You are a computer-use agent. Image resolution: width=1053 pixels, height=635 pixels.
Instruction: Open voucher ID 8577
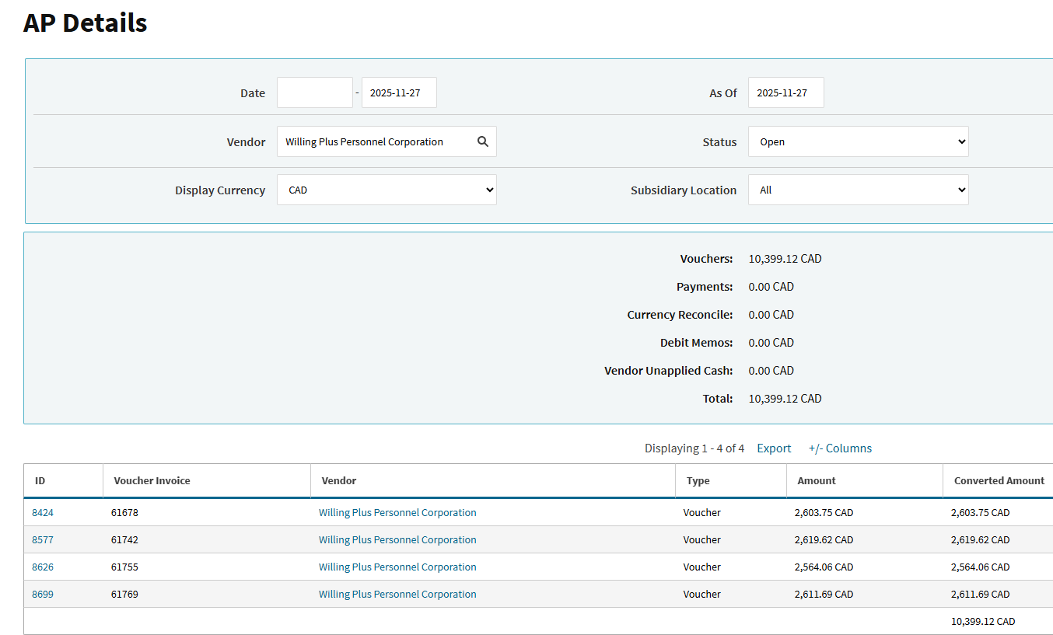click(x=43, y=540)
